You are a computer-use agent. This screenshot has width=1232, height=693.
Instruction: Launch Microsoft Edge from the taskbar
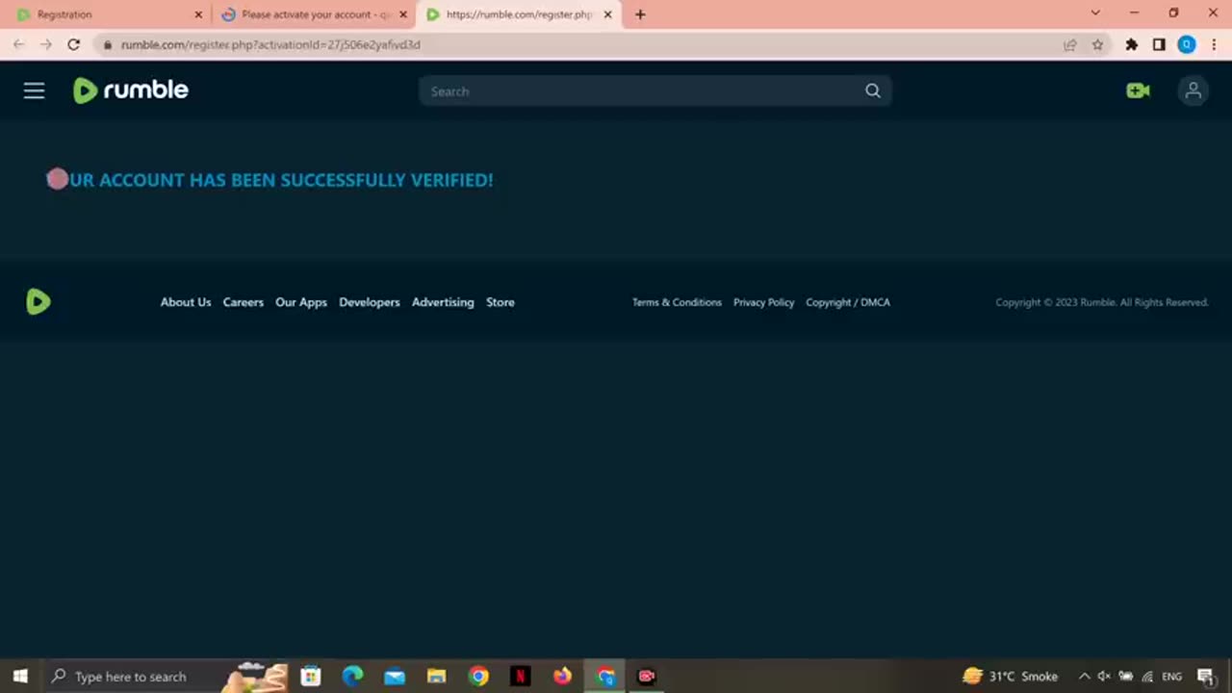click(x=352, y=677)
